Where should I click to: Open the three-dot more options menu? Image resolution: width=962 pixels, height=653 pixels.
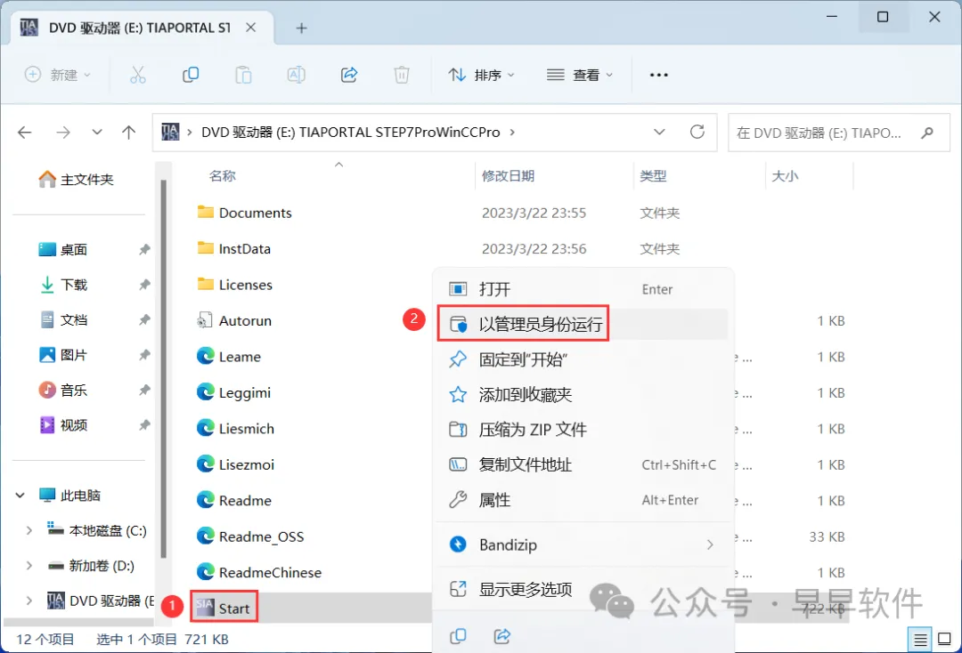[x=659, y=75]
